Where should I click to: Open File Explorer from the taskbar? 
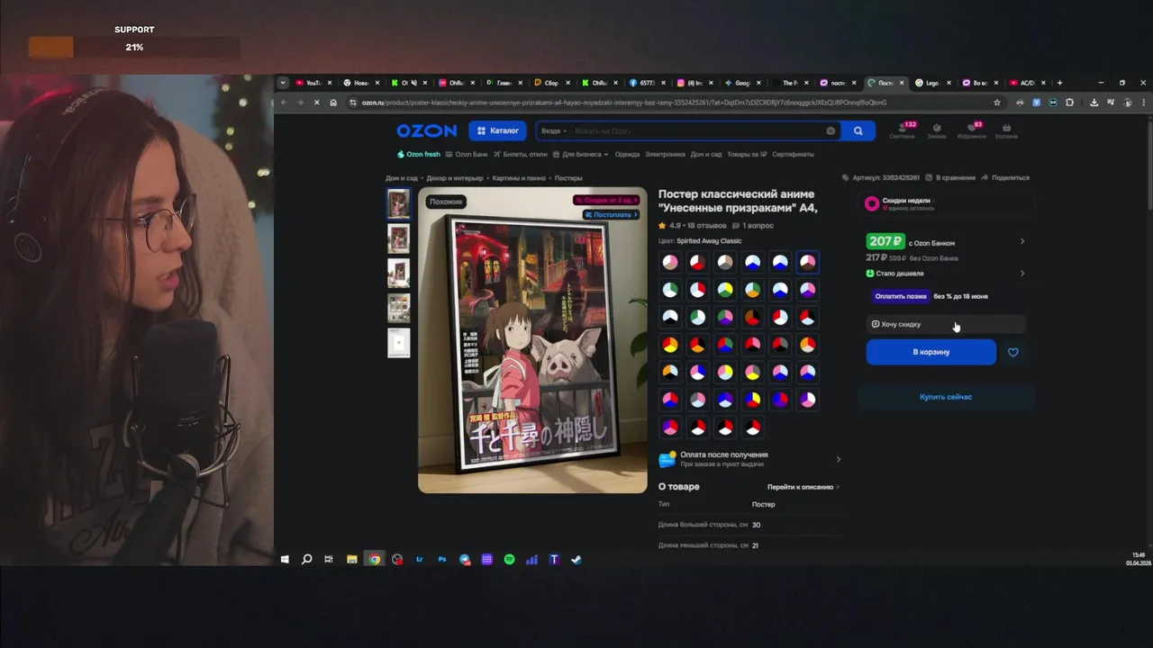click(351, 559)
